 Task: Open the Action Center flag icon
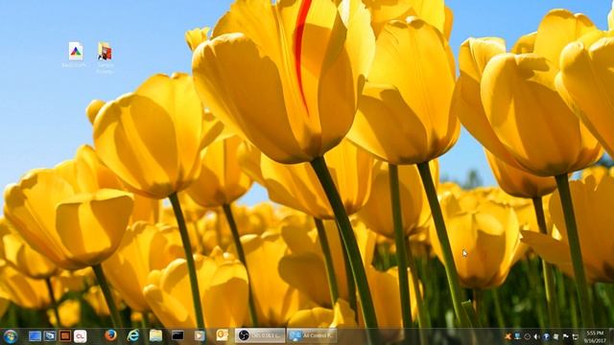coord(565,336)
